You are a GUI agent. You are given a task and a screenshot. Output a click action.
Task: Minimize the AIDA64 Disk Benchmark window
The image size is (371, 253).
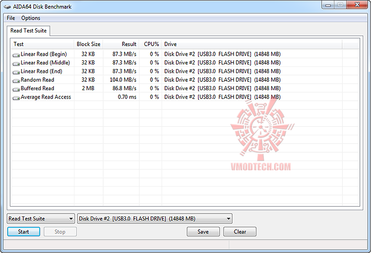(328, 5)
